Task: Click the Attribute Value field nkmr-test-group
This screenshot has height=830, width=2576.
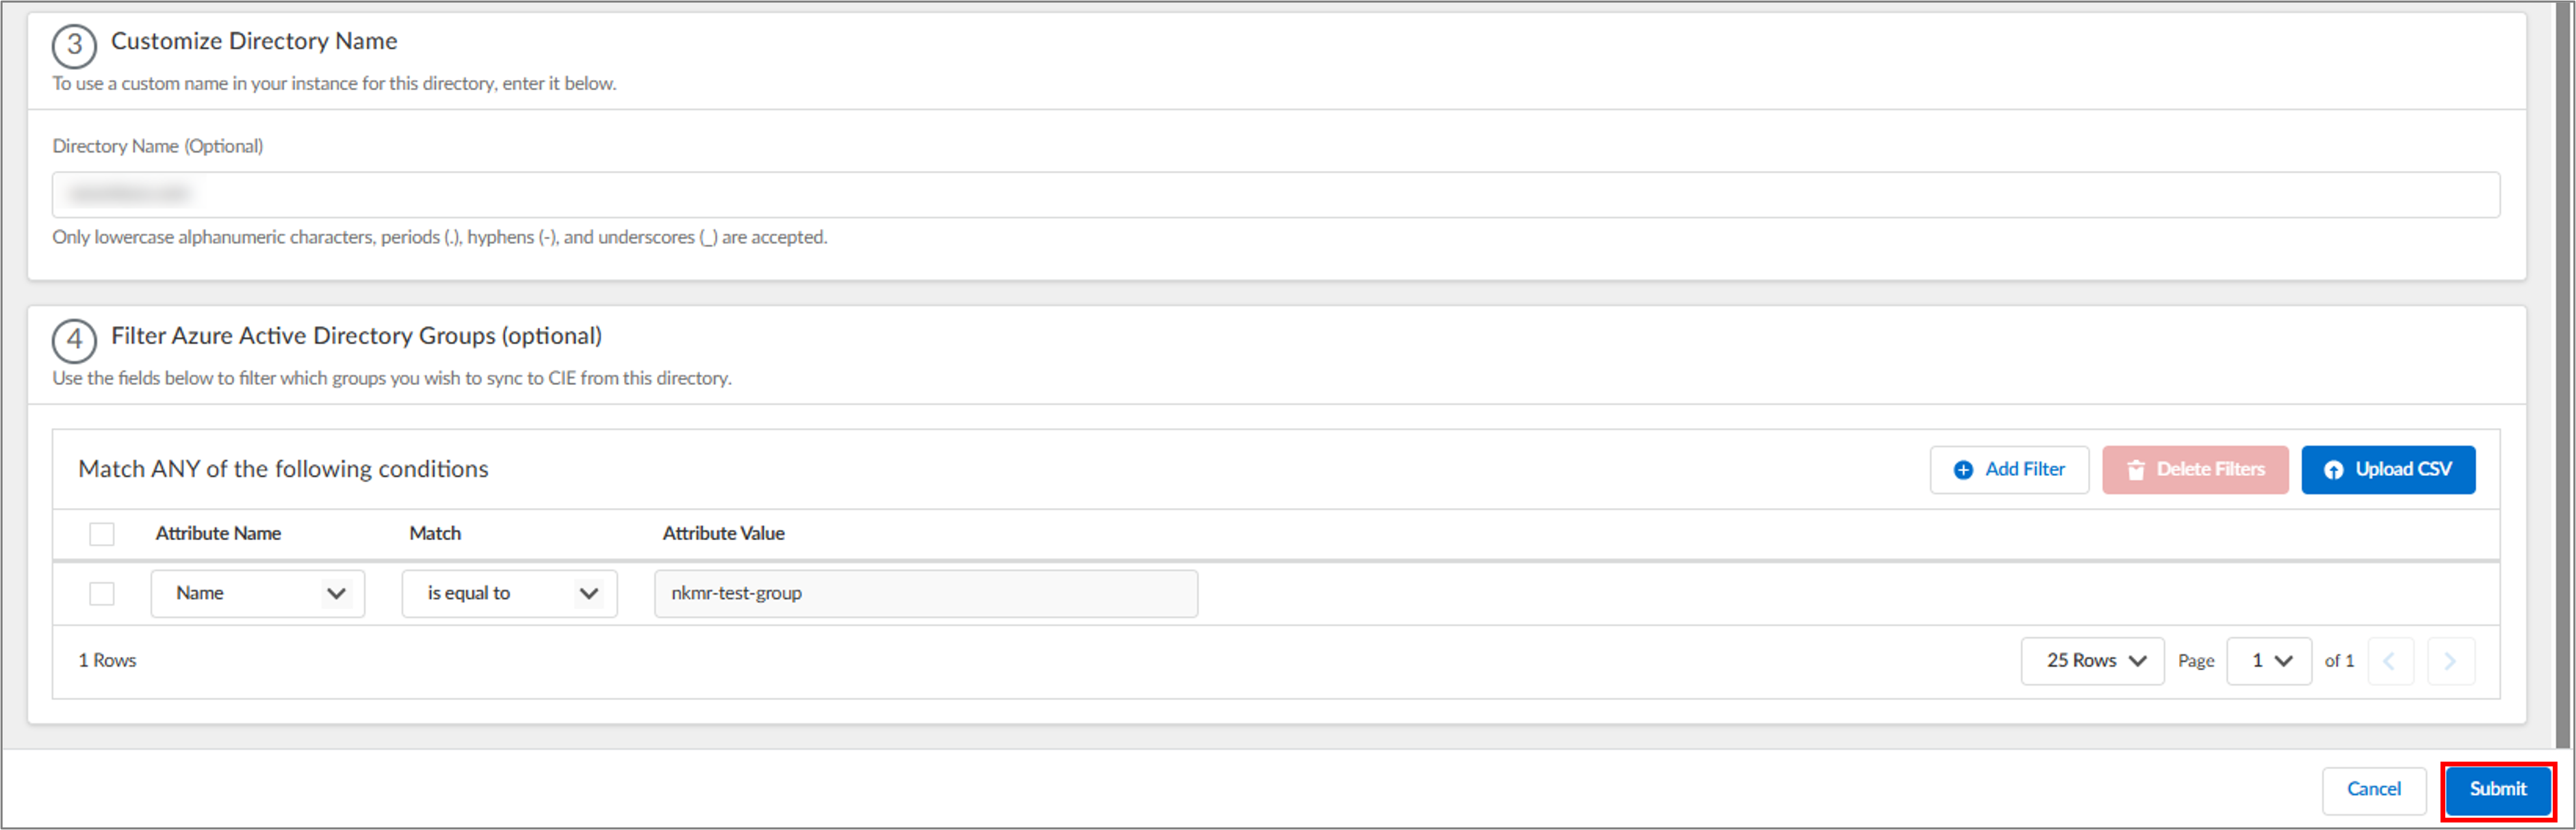Action: (926, 593)
